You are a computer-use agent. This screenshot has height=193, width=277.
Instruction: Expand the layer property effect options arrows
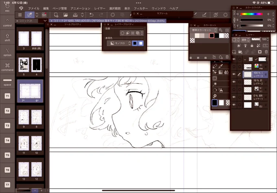pyautogui.click(x=142, y=33)
